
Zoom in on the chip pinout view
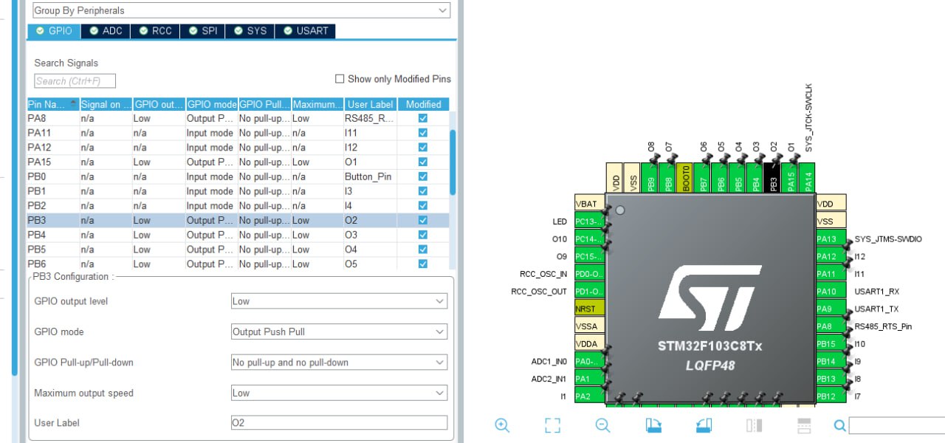coord(502,425)
